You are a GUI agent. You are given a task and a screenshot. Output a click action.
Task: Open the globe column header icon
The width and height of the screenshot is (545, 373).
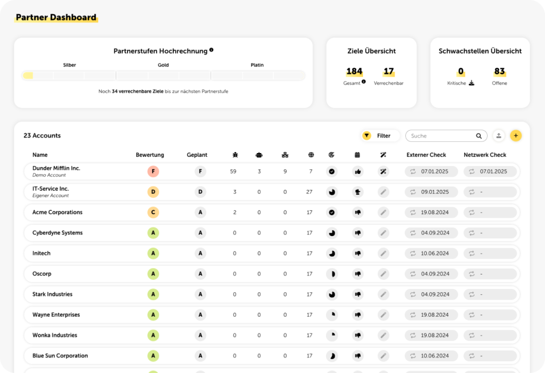[311, 155]
